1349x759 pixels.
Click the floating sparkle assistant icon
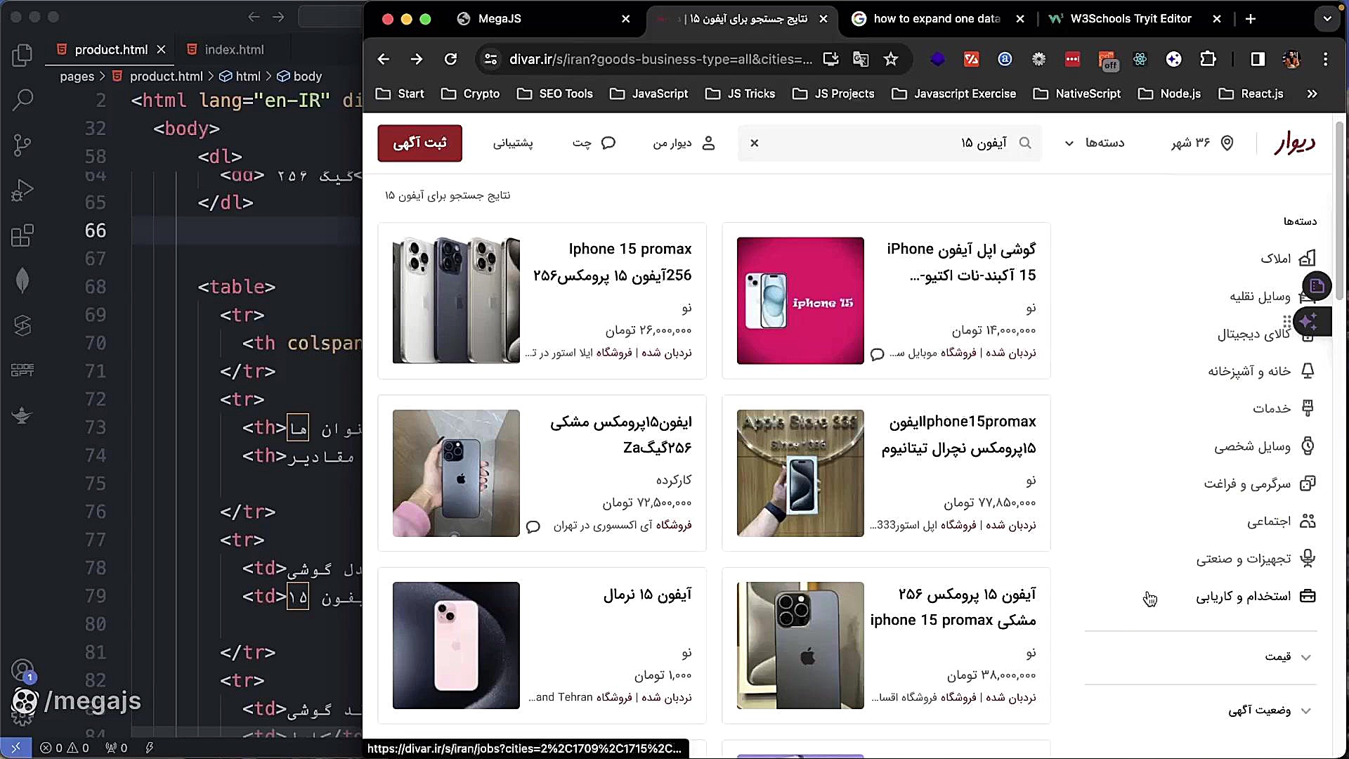tap(1309, 322)
